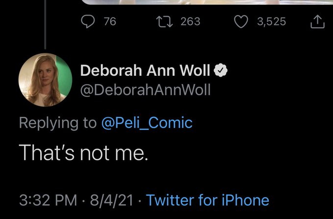The height and width of the screenshot is (219, 333).
Task: Click the "Replying to" label
Action: coord(58,122)
